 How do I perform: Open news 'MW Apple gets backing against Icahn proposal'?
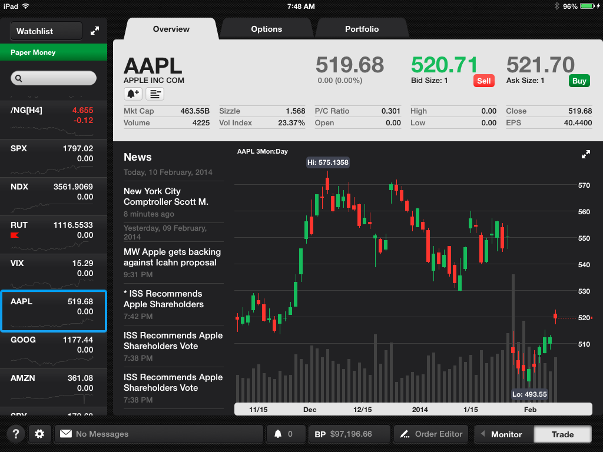[174, 262]
